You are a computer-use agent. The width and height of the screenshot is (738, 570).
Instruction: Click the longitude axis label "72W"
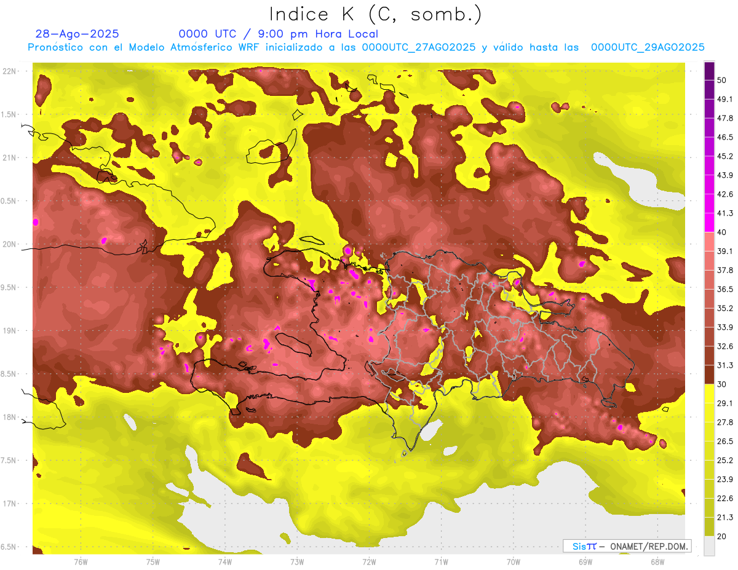(369, 562)
